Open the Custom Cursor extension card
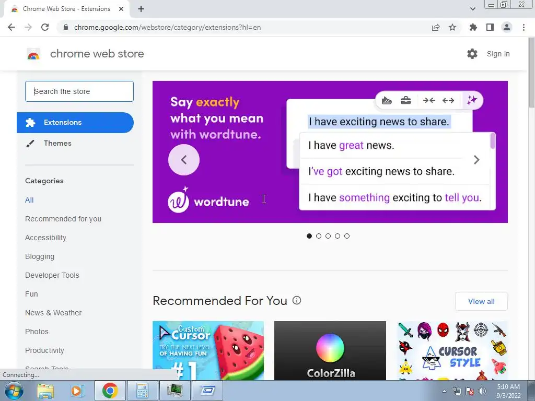535x401 pixels. [x=208, y=350]
